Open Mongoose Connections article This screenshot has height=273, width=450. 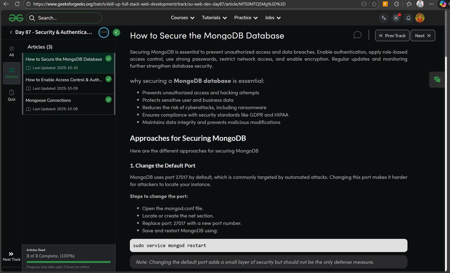69,104
